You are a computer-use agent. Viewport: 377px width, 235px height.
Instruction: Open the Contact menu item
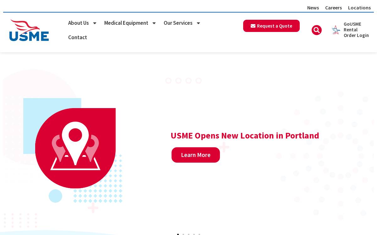[78, 37]
